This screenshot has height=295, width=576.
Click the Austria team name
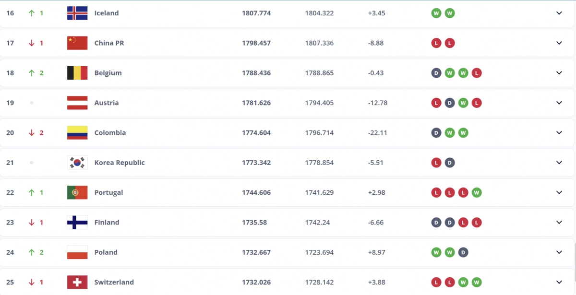106,103
